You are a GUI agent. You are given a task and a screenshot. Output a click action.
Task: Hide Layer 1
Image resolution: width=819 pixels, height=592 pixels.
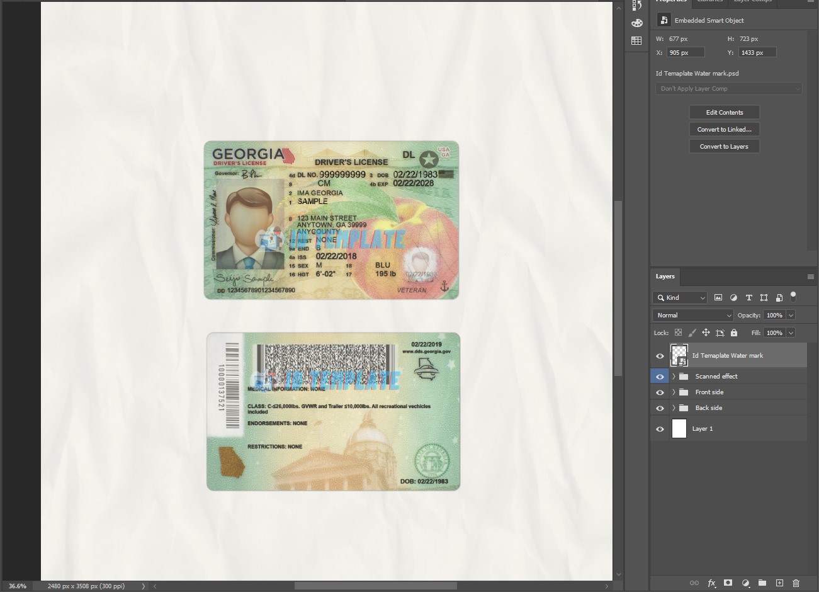660,429
